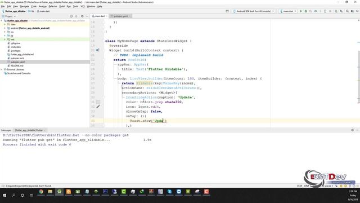Image resolution: width=360 pixels, height=203 pixels.
Task: Open Cortana circle on the taskbar
Action: point(22,195)
